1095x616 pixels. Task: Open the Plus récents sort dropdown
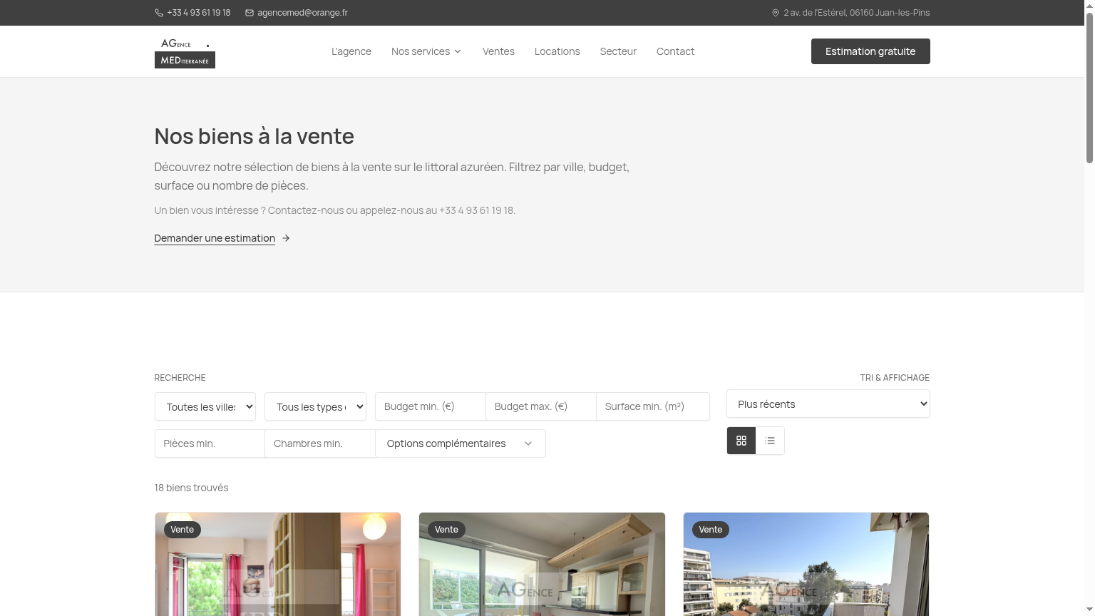(828, 404)
